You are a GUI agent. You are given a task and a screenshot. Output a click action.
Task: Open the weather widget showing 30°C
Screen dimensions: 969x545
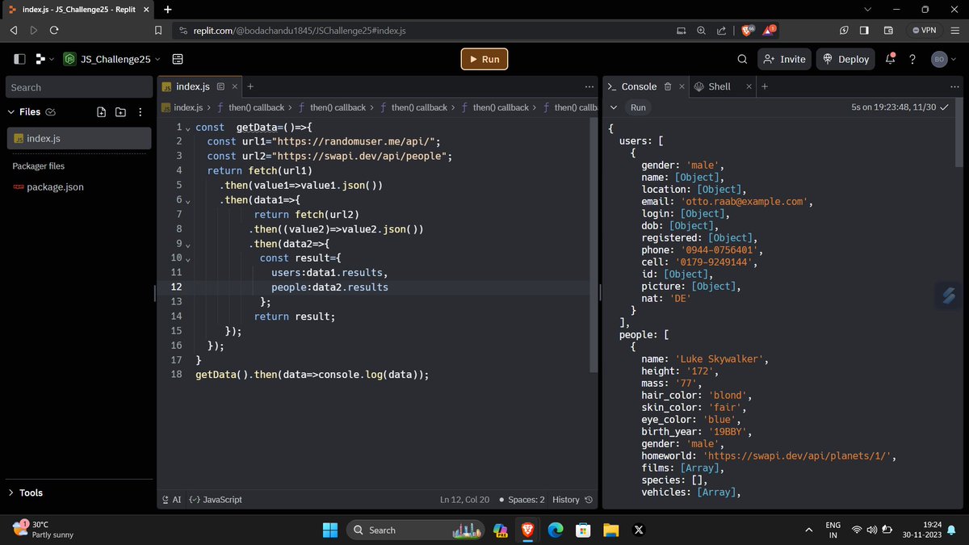(42, 530)
